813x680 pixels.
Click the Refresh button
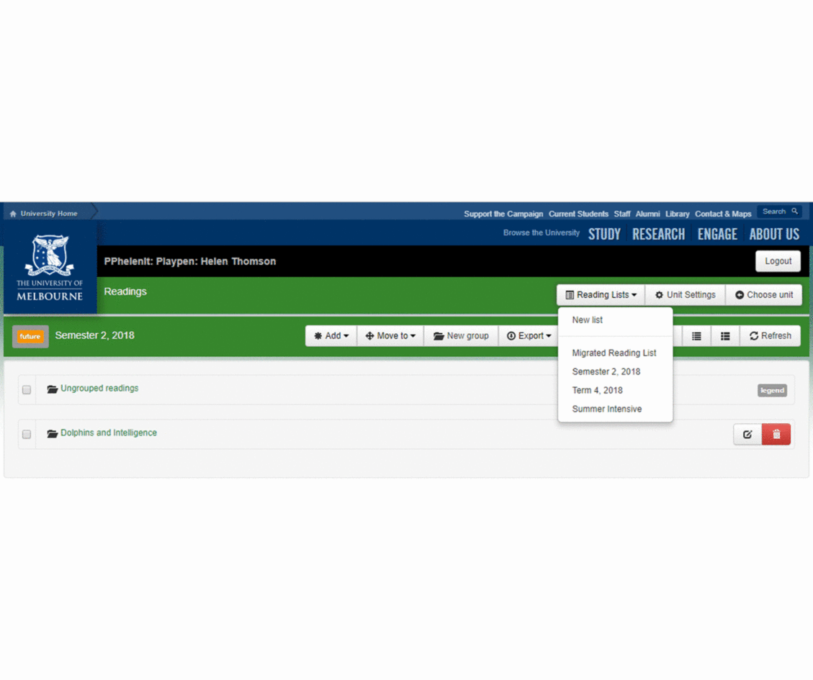[x=770, y=336]
